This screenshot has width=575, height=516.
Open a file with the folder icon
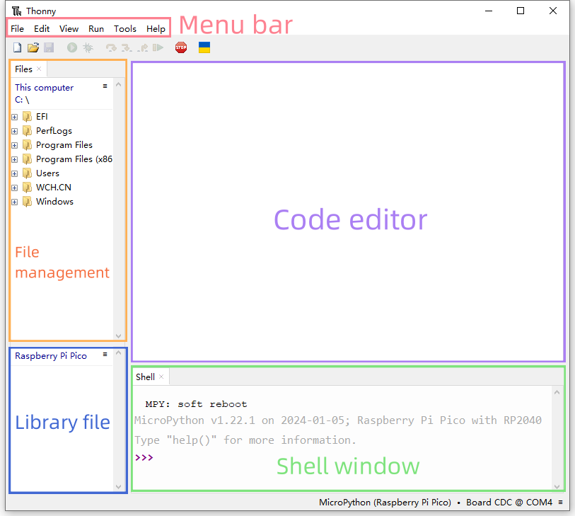(x=33, y=47)
